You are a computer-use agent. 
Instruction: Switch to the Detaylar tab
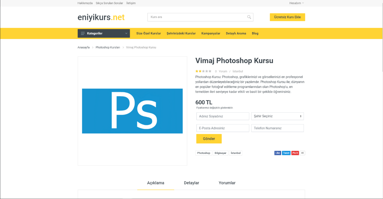(191, 183)
